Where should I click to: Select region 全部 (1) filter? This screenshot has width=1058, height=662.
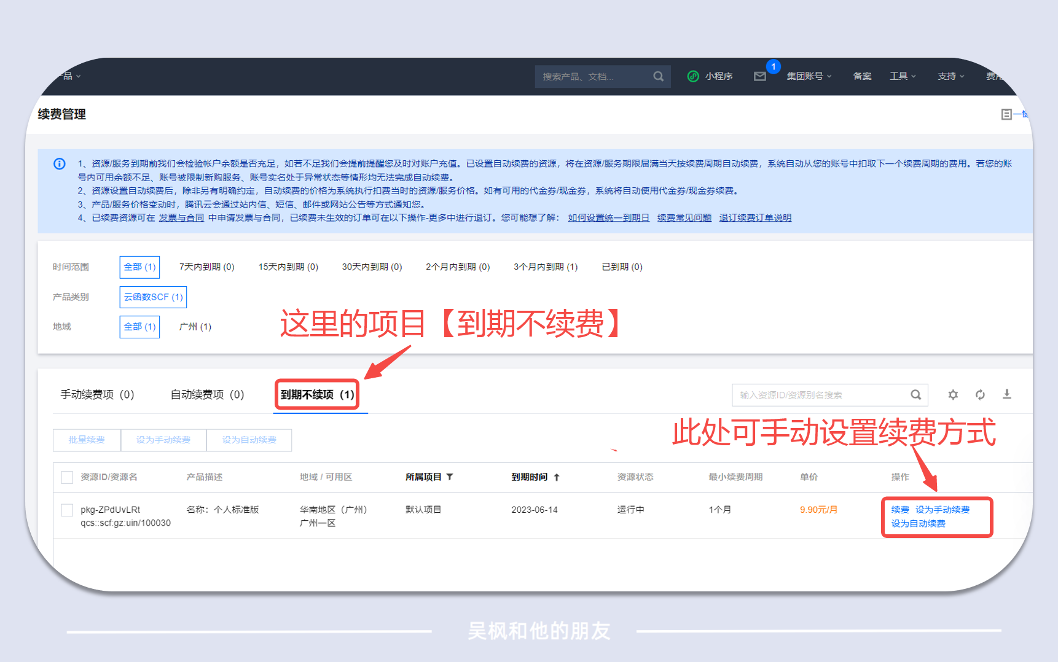tap(139, 327)
